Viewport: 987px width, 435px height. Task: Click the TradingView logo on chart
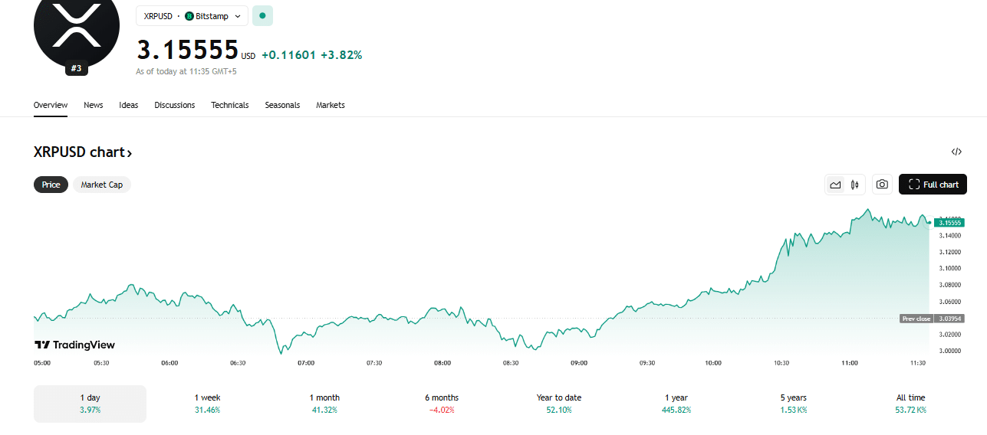(74, 345)
